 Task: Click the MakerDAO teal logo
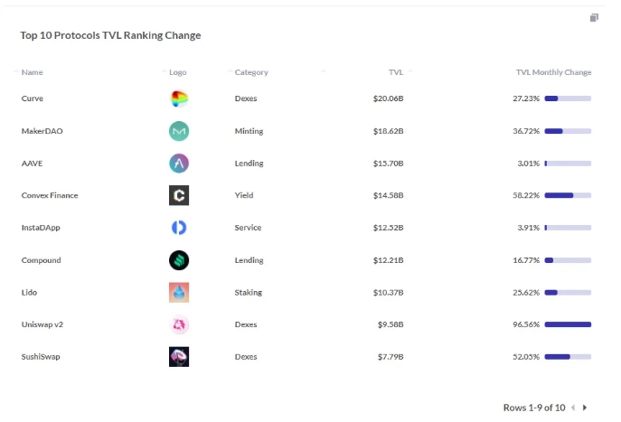179,131
